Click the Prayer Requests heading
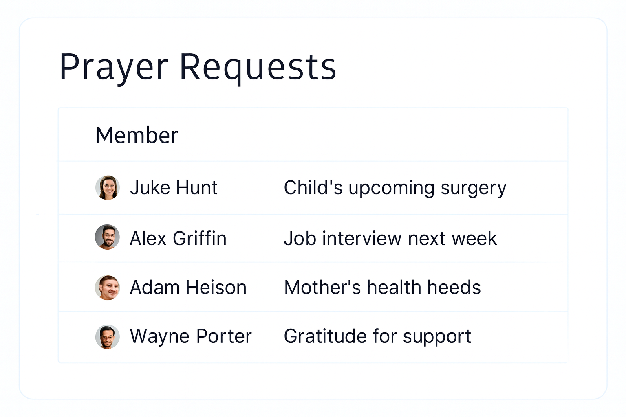This screenshot has height=417, width=626. click(198, 67)
